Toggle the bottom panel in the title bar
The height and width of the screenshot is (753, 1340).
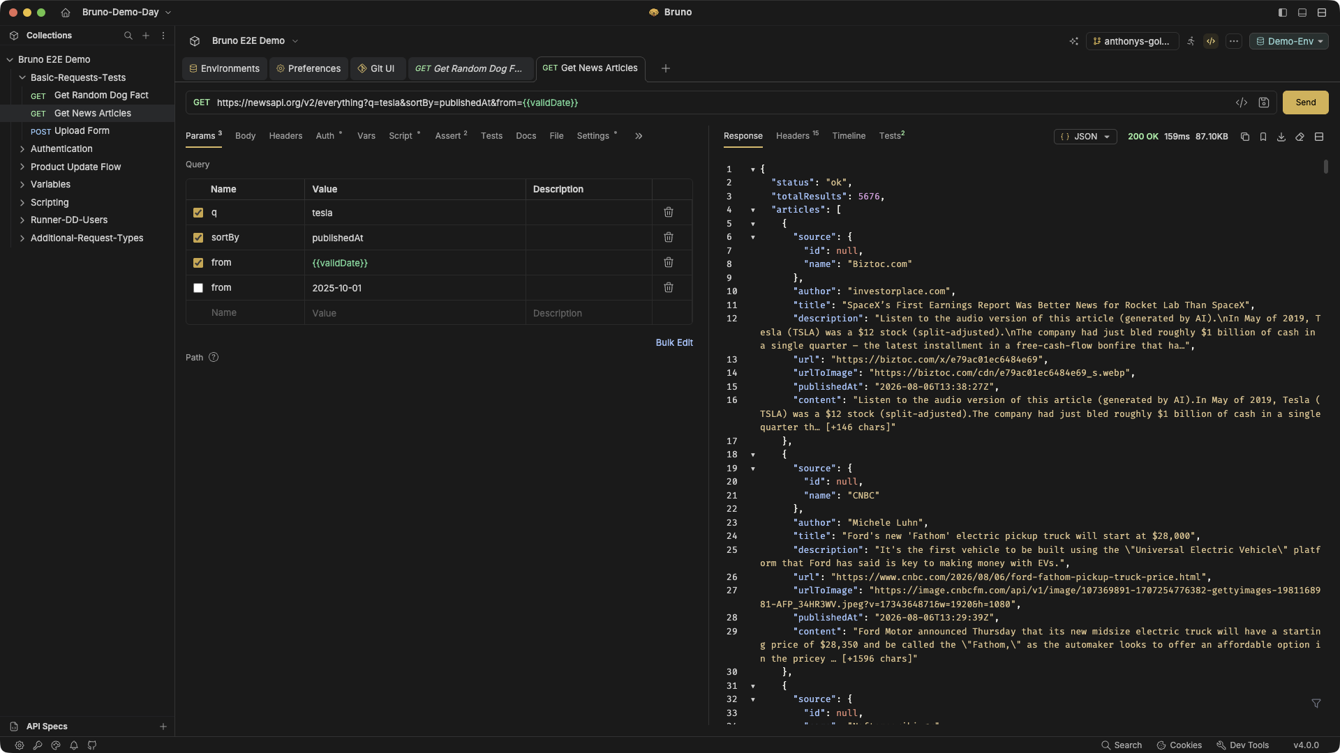pyautogui.click(x=1302, y=13)
